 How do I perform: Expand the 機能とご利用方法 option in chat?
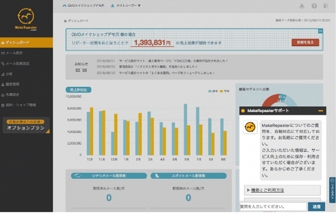click(282, 190)
